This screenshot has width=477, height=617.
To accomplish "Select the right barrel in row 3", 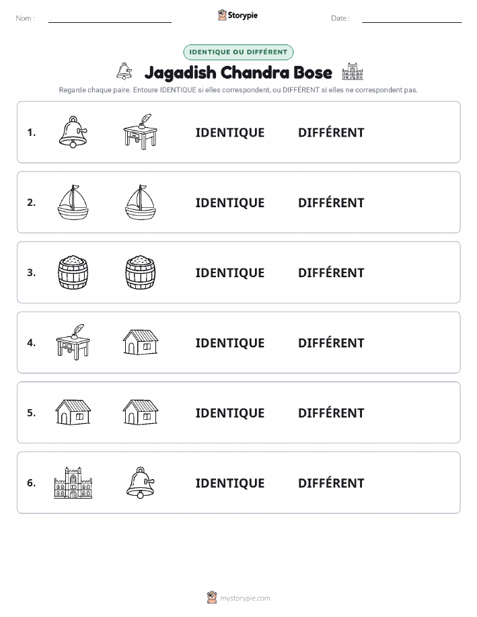I will point(141,272).
